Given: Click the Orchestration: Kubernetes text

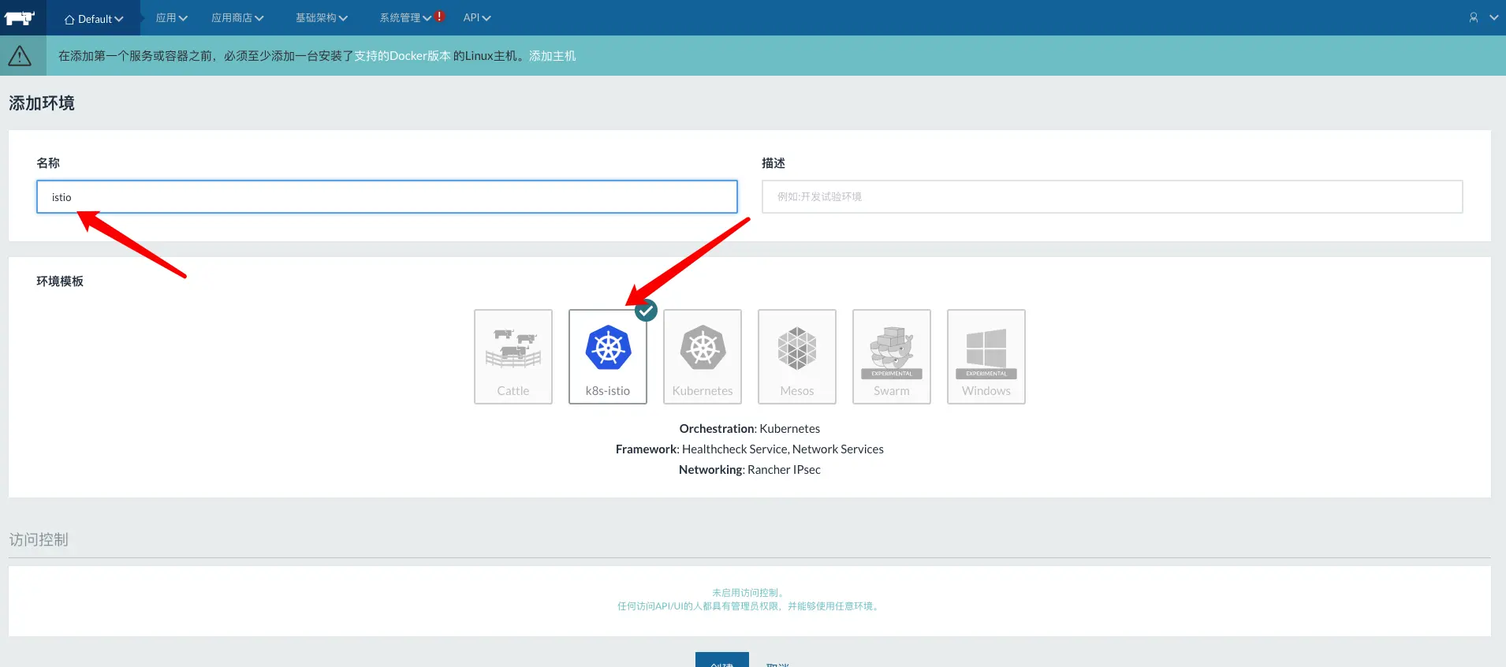Looking at the screenshot, I should pyautogui.click(x=750, y=429).
